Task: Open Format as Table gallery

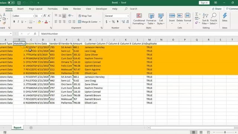Action: (x=151, y=19)
